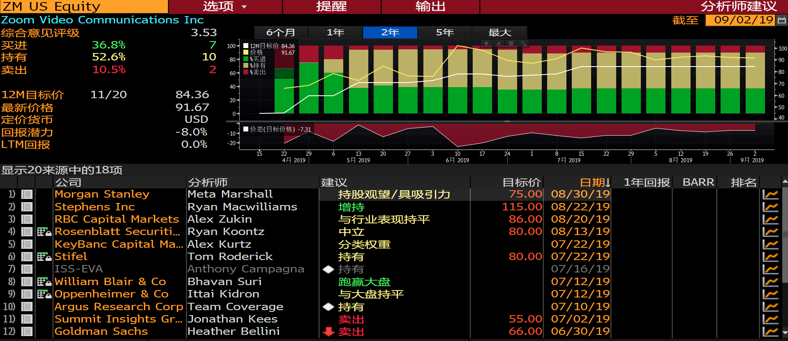Click the 价差(目标价格) legend marker
This screenshot has width=788, height=341.
246,129
